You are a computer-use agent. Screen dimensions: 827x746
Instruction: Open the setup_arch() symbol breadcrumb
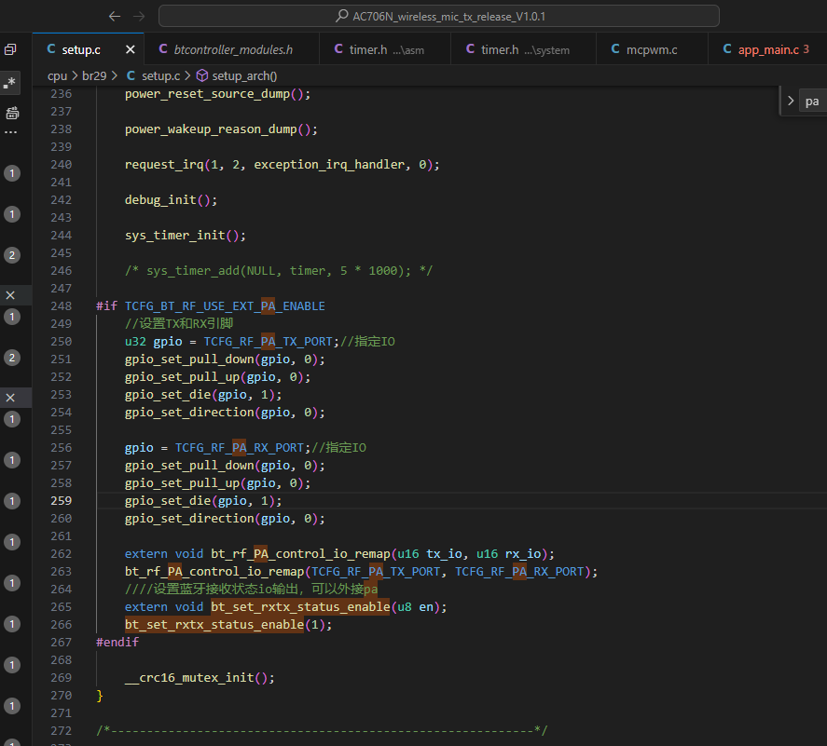click(237, 75)
